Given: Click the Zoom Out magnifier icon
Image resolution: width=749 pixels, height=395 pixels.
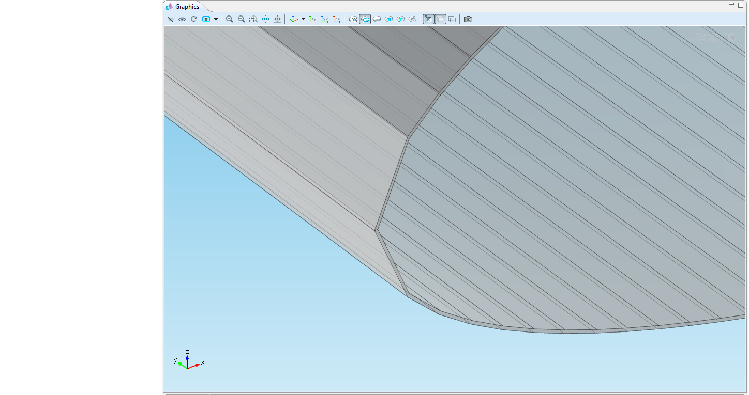Looking at the screenshot, I should tap(241, 19).
